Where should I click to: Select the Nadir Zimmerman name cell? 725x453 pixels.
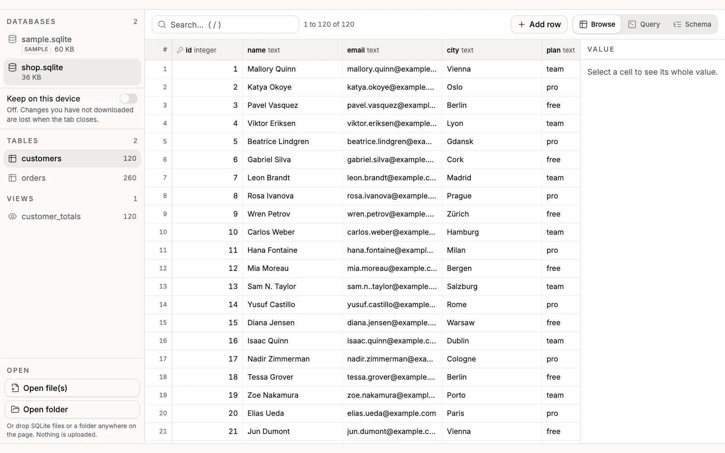292,359
